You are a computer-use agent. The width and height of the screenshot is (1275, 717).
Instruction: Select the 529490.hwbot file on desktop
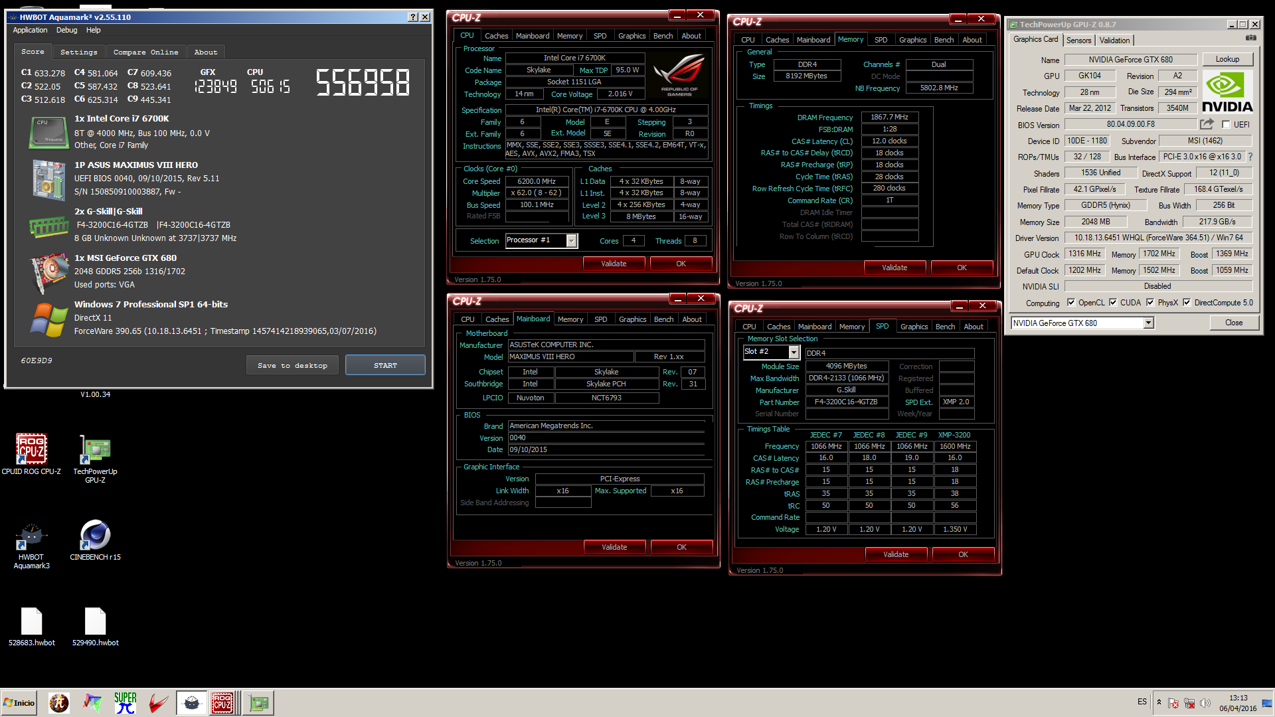(x=95, y=627)
